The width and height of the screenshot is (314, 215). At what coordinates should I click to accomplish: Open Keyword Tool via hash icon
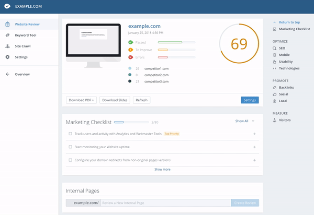click(x=7, y=35)
